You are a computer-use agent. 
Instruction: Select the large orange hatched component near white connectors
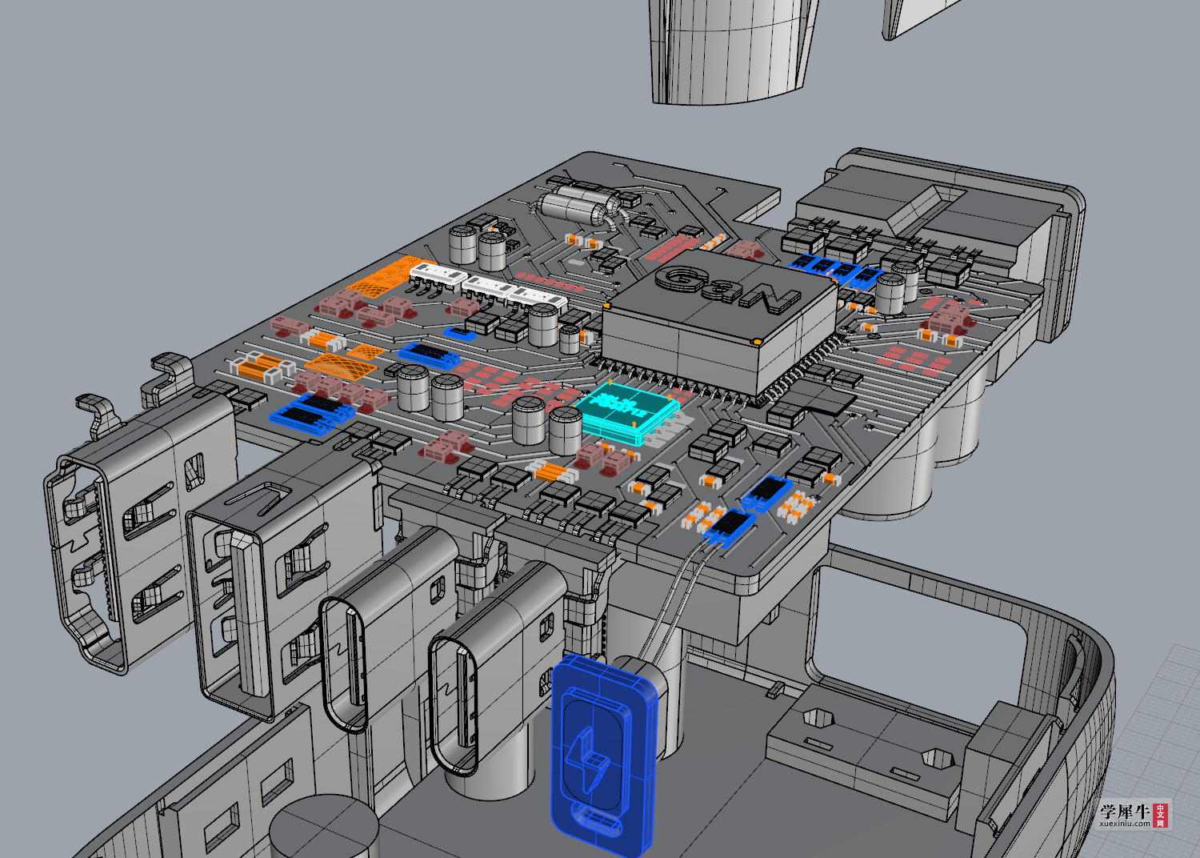[386, 276]
